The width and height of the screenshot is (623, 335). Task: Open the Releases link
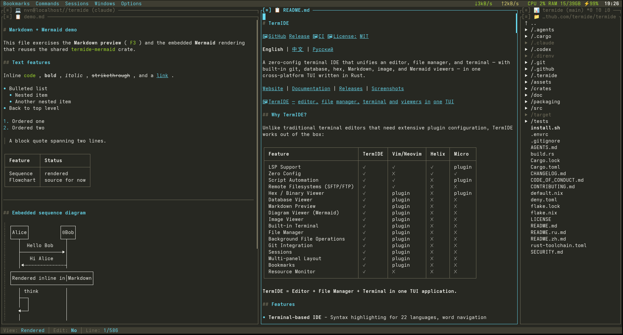(x=351, y=89)
